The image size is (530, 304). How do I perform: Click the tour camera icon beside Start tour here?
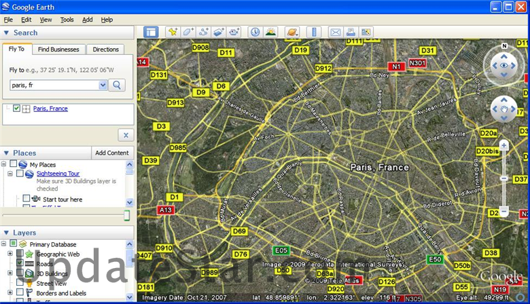[x=36, y=198]
